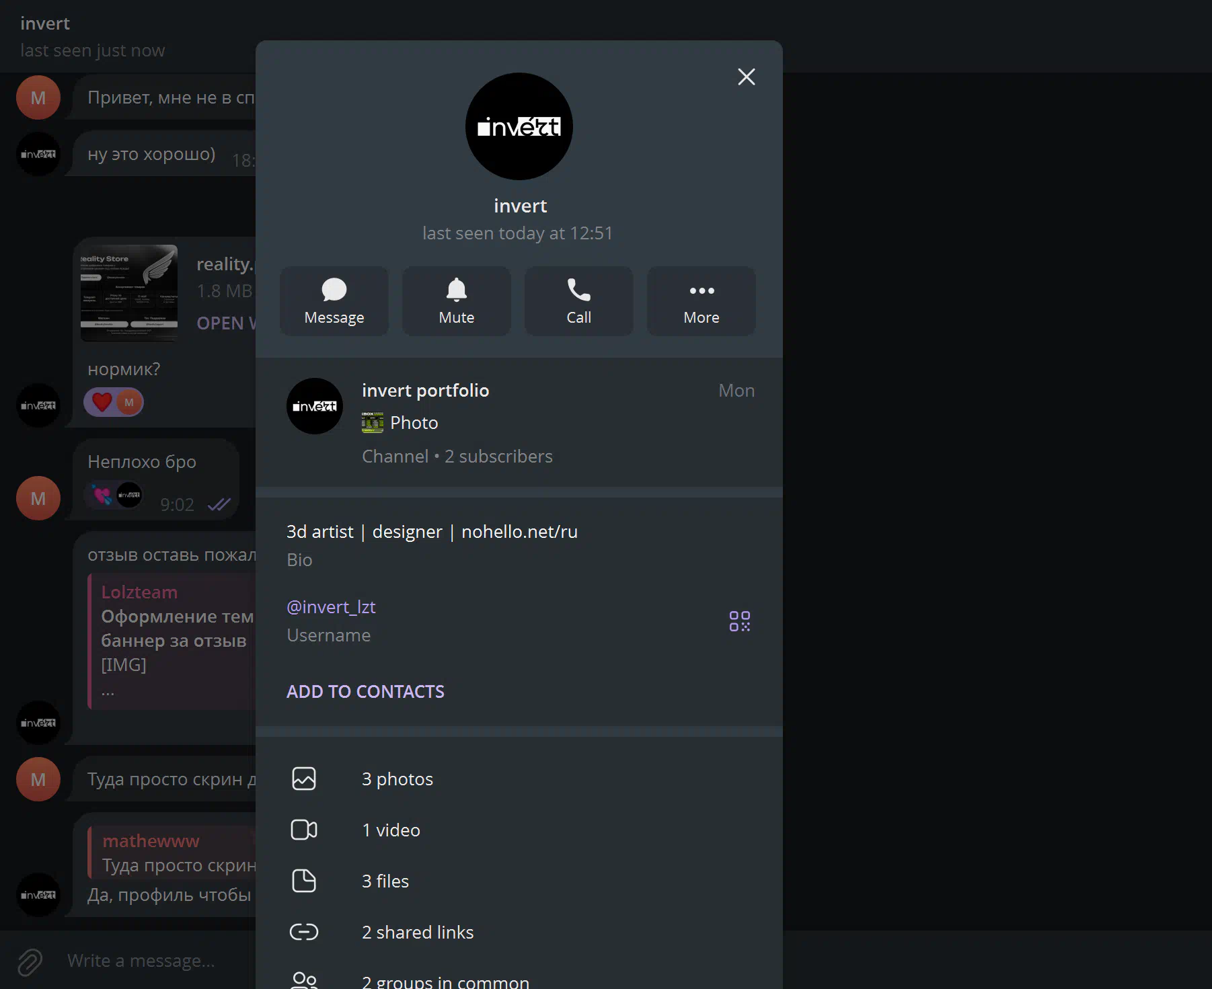The height and width of the screenshot is (989, 1212).
Task: Open the 3 photos shared media
Action: [x=519, y=779]
